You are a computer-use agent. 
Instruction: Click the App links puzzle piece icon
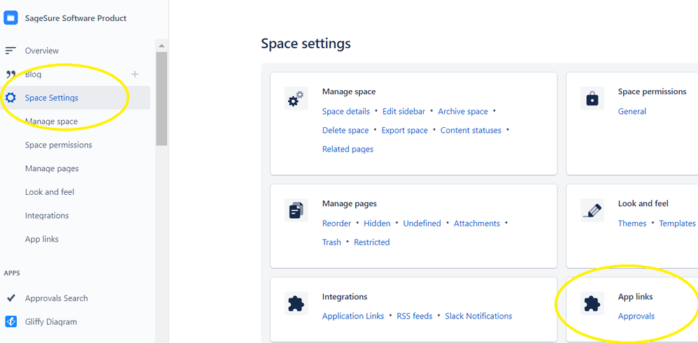592,303
